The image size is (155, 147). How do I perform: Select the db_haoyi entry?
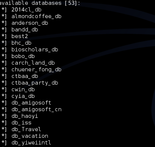[25, 116]
